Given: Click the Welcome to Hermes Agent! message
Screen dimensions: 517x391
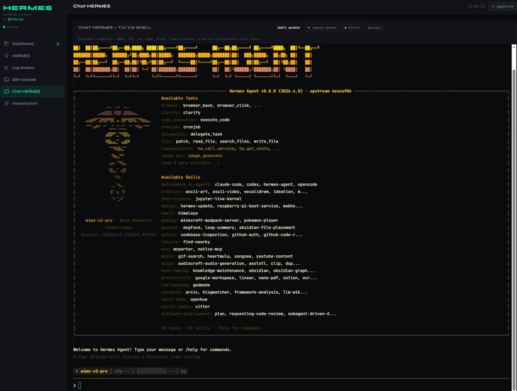Looking at the screenshot, I should pyautogui.click(x=153, y=350).
